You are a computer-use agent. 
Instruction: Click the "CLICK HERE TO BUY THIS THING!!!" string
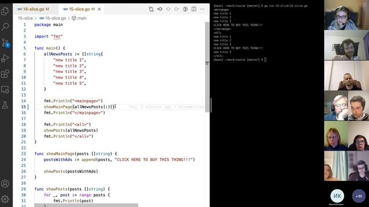tap(154, 160)
